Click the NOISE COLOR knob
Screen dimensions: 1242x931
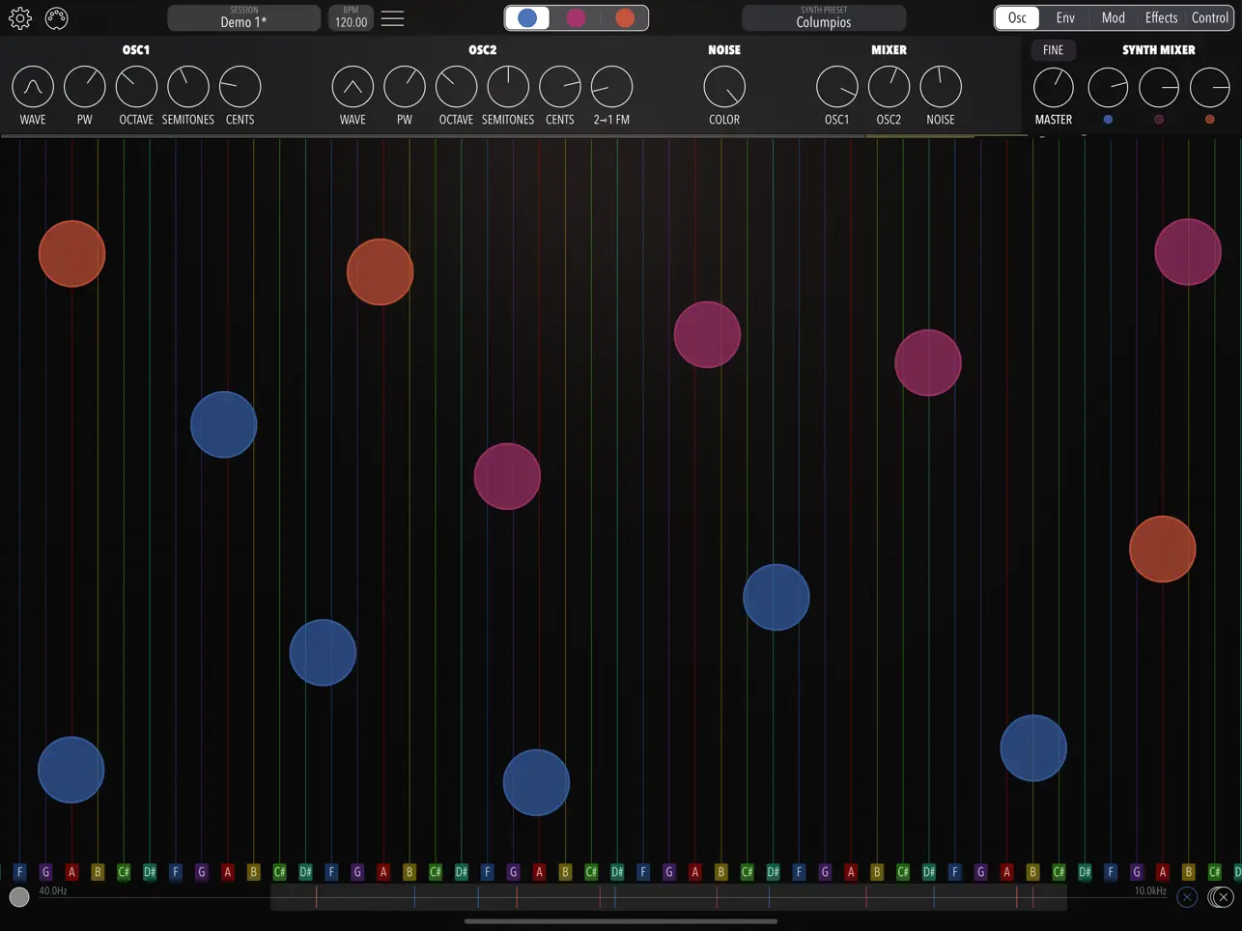click(723, 85)
